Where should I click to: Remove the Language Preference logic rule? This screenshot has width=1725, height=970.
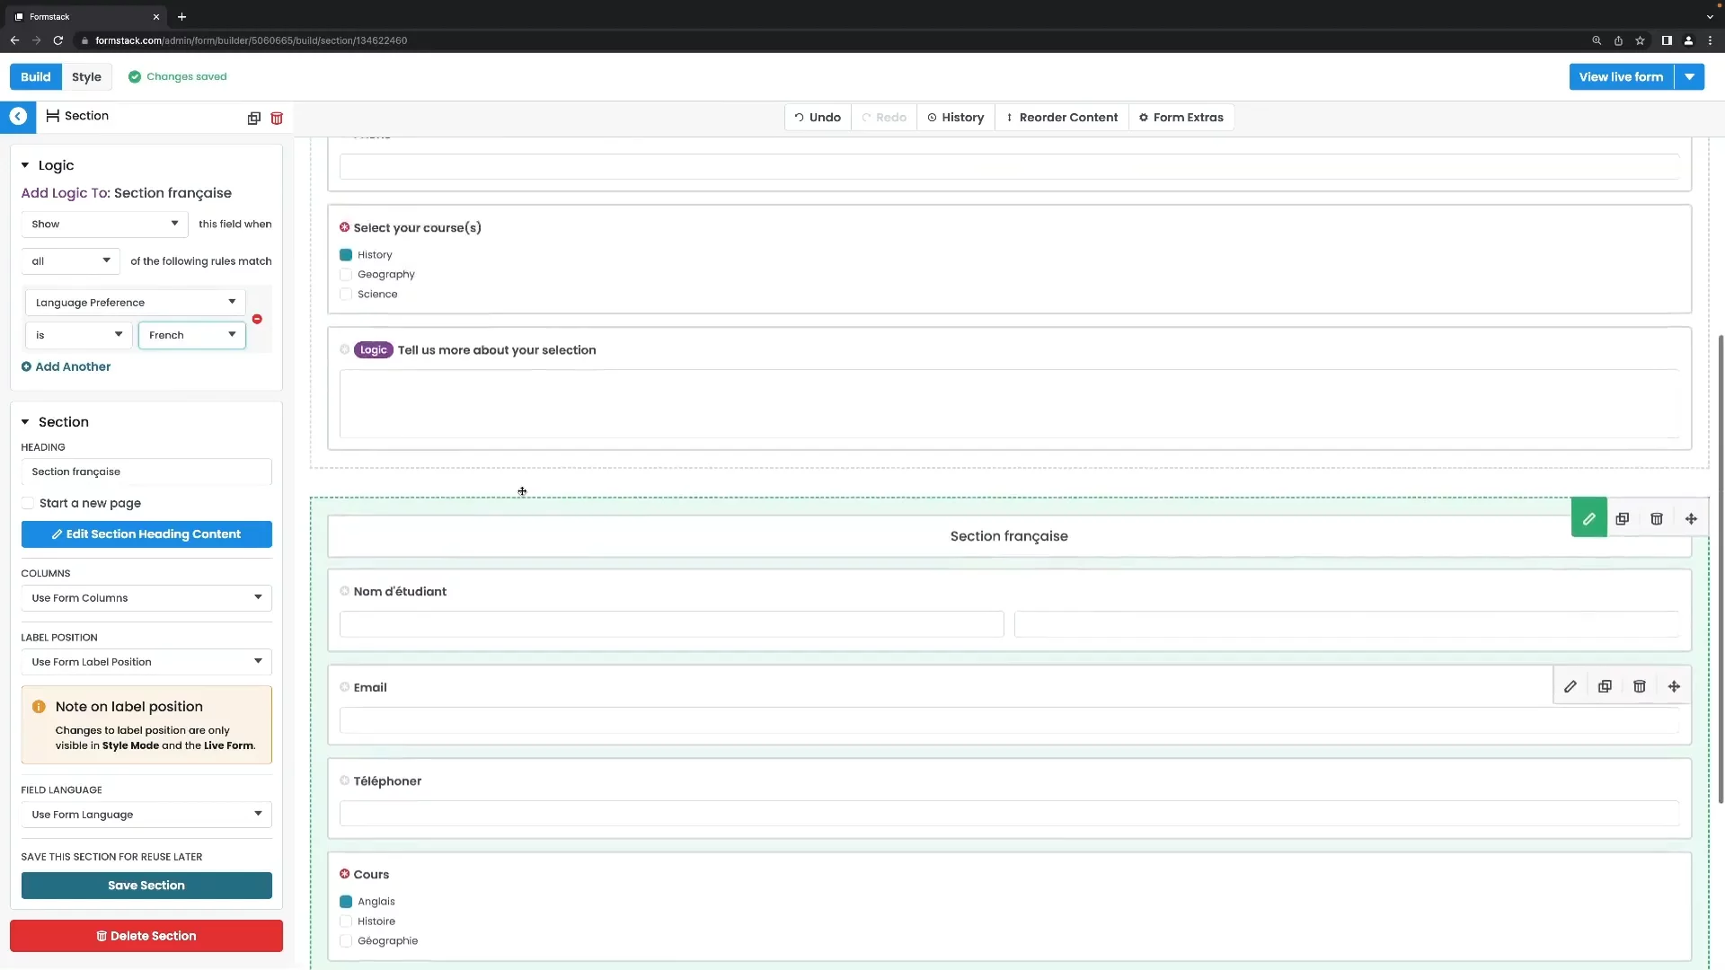257,319
